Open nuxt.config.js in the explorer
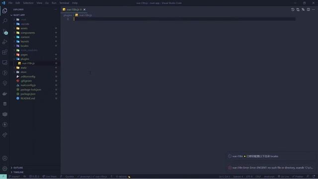Image resolution: width=318 pixels, height=179 pixels. 28,85
